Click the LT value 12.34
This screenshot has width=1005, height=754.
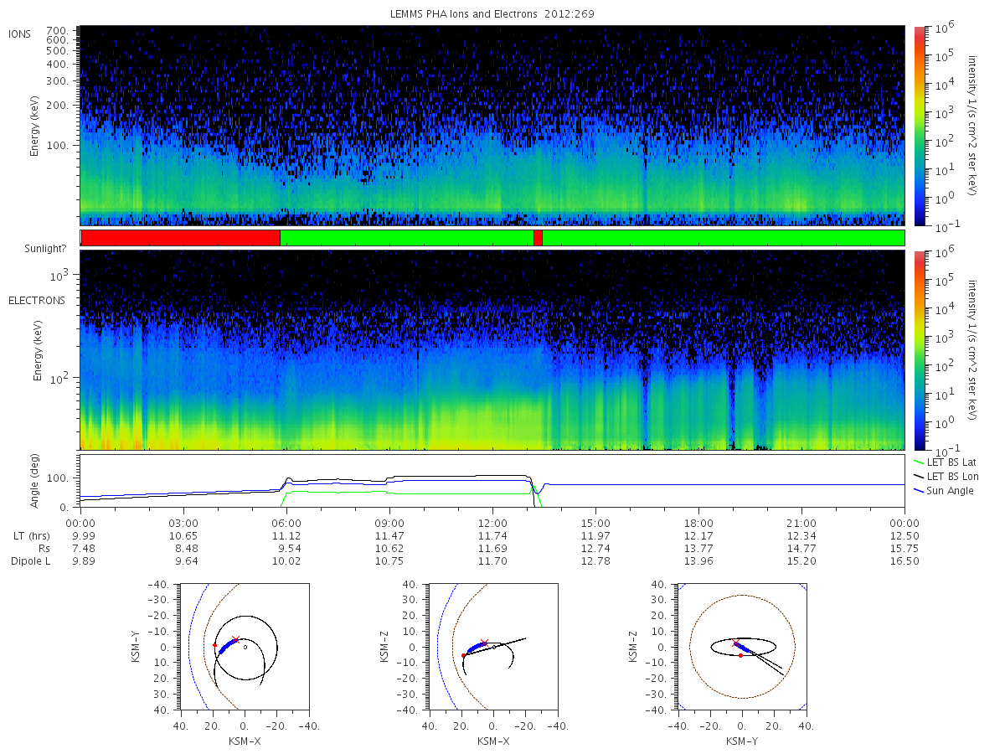pyautogui.click(x=801, y=535)
